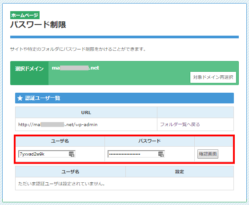
Task: Click the パスワード column header
Action: 149,141
